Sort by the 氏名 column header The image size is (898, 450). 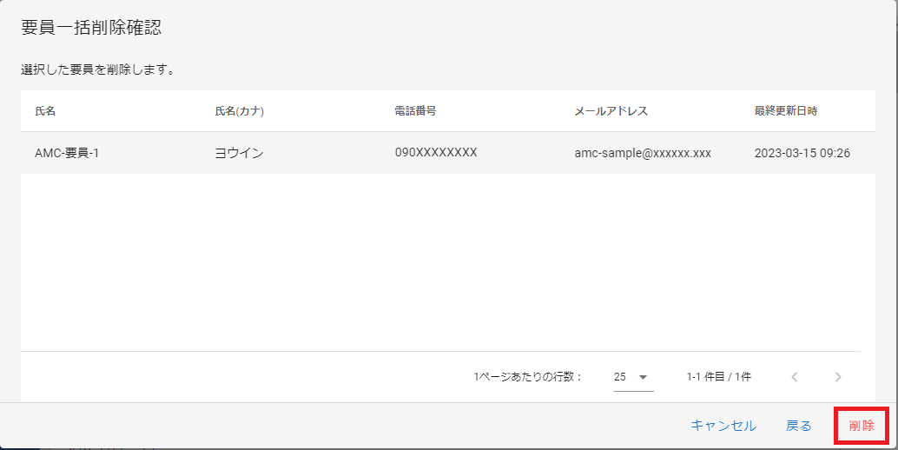[45, 111]
